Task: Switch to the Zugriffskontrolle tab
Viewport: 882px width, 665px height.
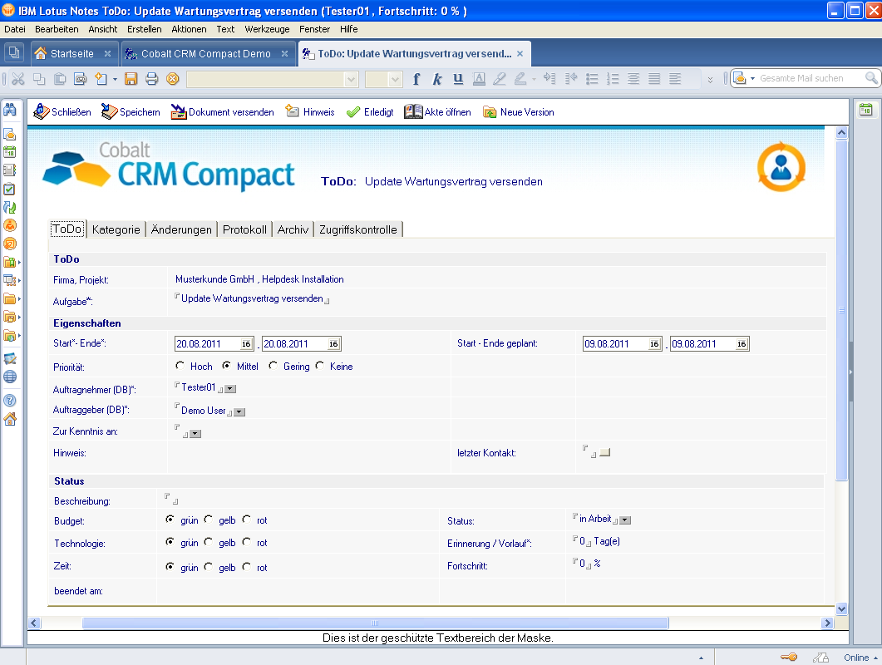Action: coord(358,229)
